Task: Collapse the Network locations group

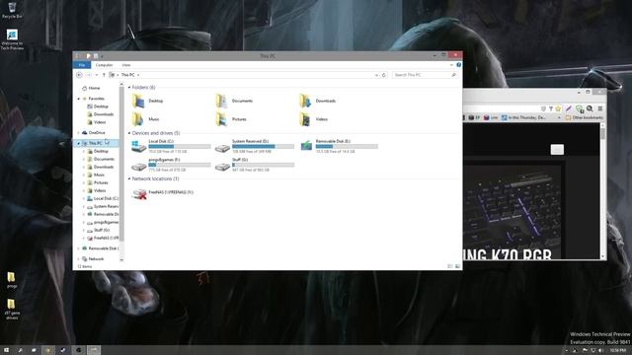Action: (x=129, y=178)
